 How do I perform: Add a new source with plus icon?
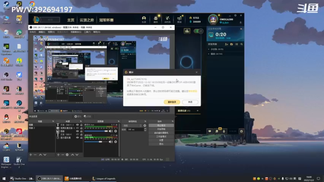coord(58,155)
